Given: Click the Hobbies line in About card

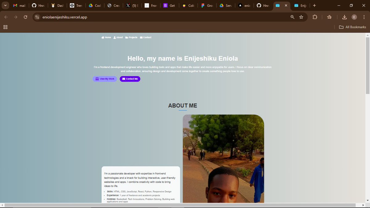Looking at the screenshot, I should tap(141, 200).
